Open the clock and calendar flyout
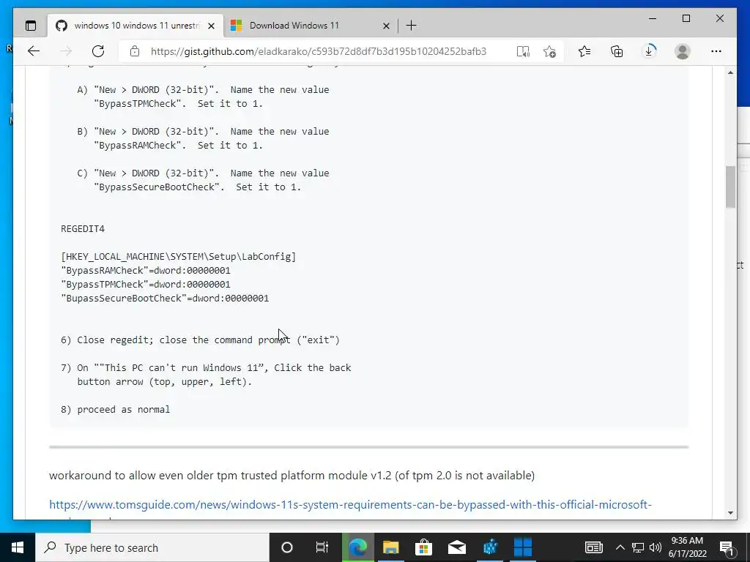The height and width of the screenshot is (562, 750). tap(687, 547)
